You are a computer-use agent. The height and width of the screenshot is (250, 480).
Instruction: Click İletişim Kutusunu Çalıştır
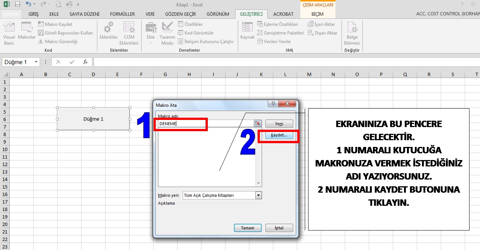click(206, 42)
